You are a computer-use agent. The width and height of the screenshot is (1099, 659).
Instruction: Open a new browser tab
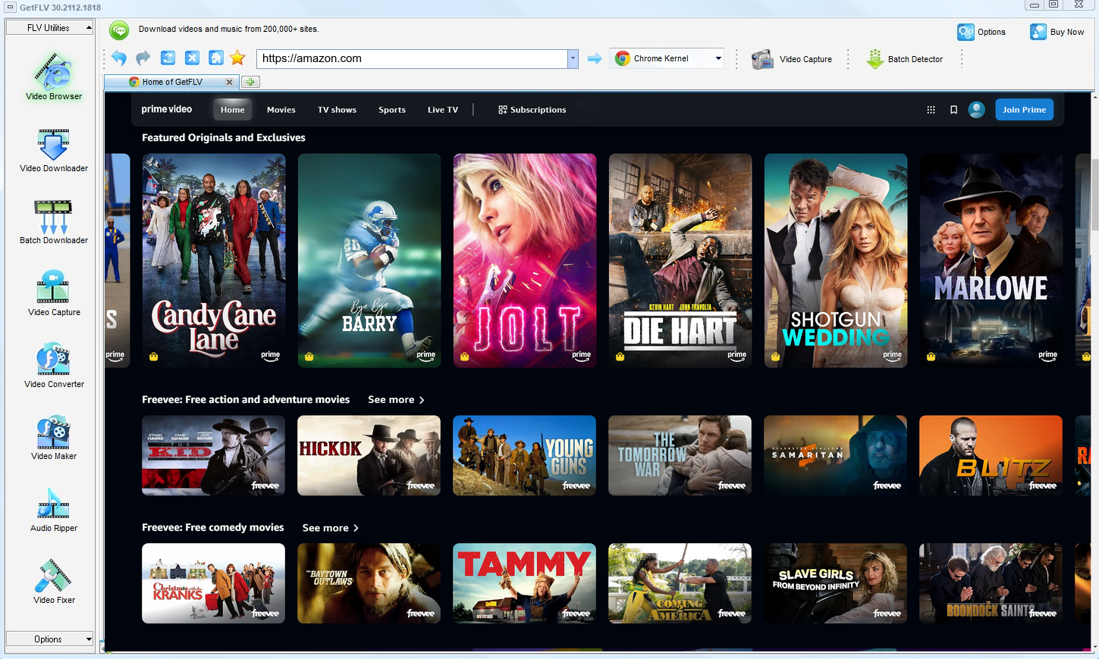[250, 82]
